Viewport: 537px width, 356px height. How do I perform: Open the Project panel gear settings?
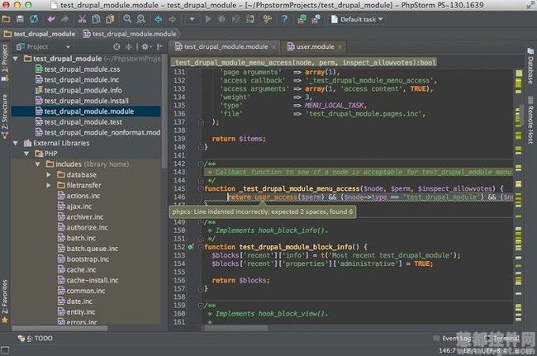(x=146, y=47)
